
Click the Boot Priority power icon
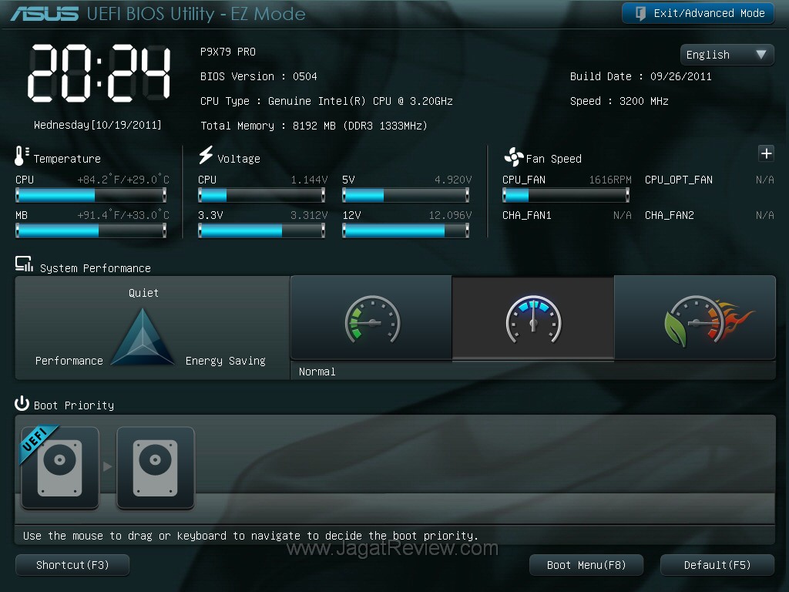pos(20,404)
